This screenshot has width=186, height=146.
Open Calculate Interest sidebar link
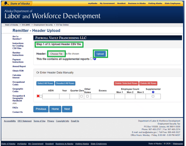click(x=17, y=76)
